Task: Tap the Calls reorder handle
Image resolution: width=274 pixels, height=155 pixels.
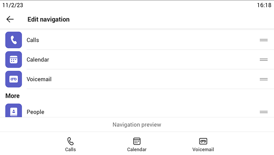Action: pyautogui.click(x=264, y=40)
